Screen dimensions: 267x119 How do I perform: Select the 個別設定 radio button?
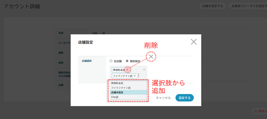127,61
